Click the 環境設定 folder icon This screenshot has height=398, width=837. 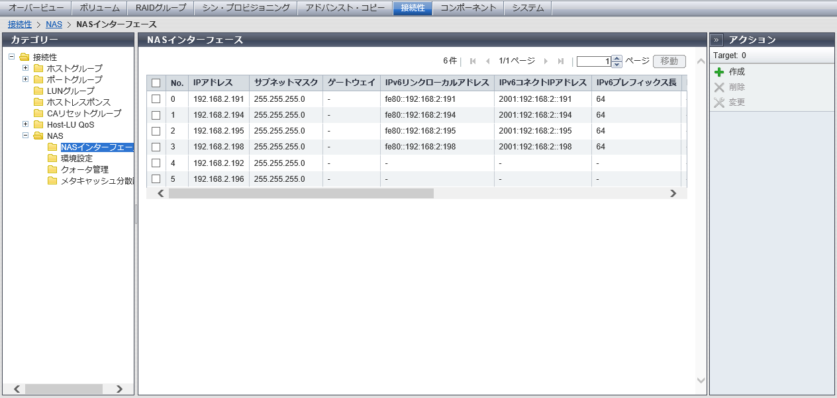tap(52, 158)
